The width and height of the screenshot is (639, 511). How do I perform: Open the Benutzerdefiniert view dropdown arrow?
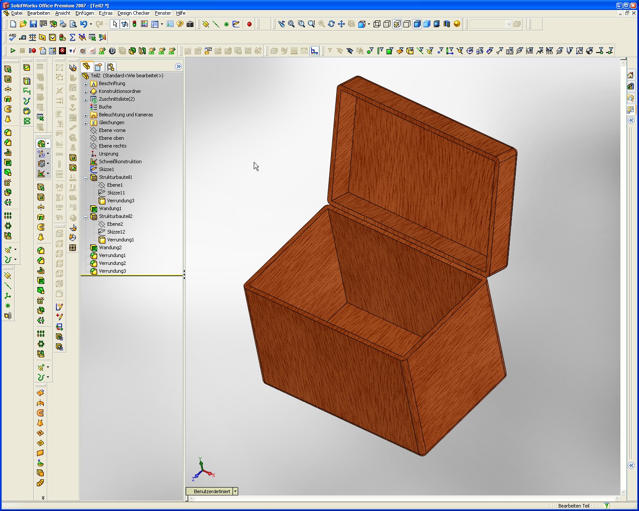click(235, 491)
